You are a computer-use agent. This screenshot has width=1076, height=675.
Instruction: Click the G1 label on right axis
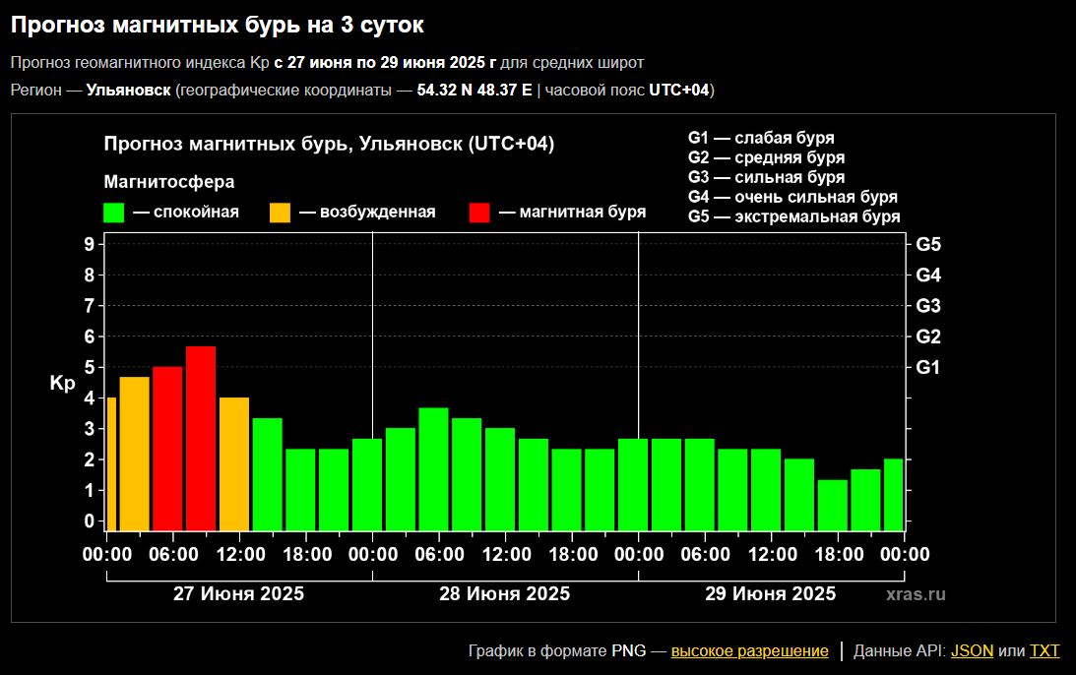(929, 367)
